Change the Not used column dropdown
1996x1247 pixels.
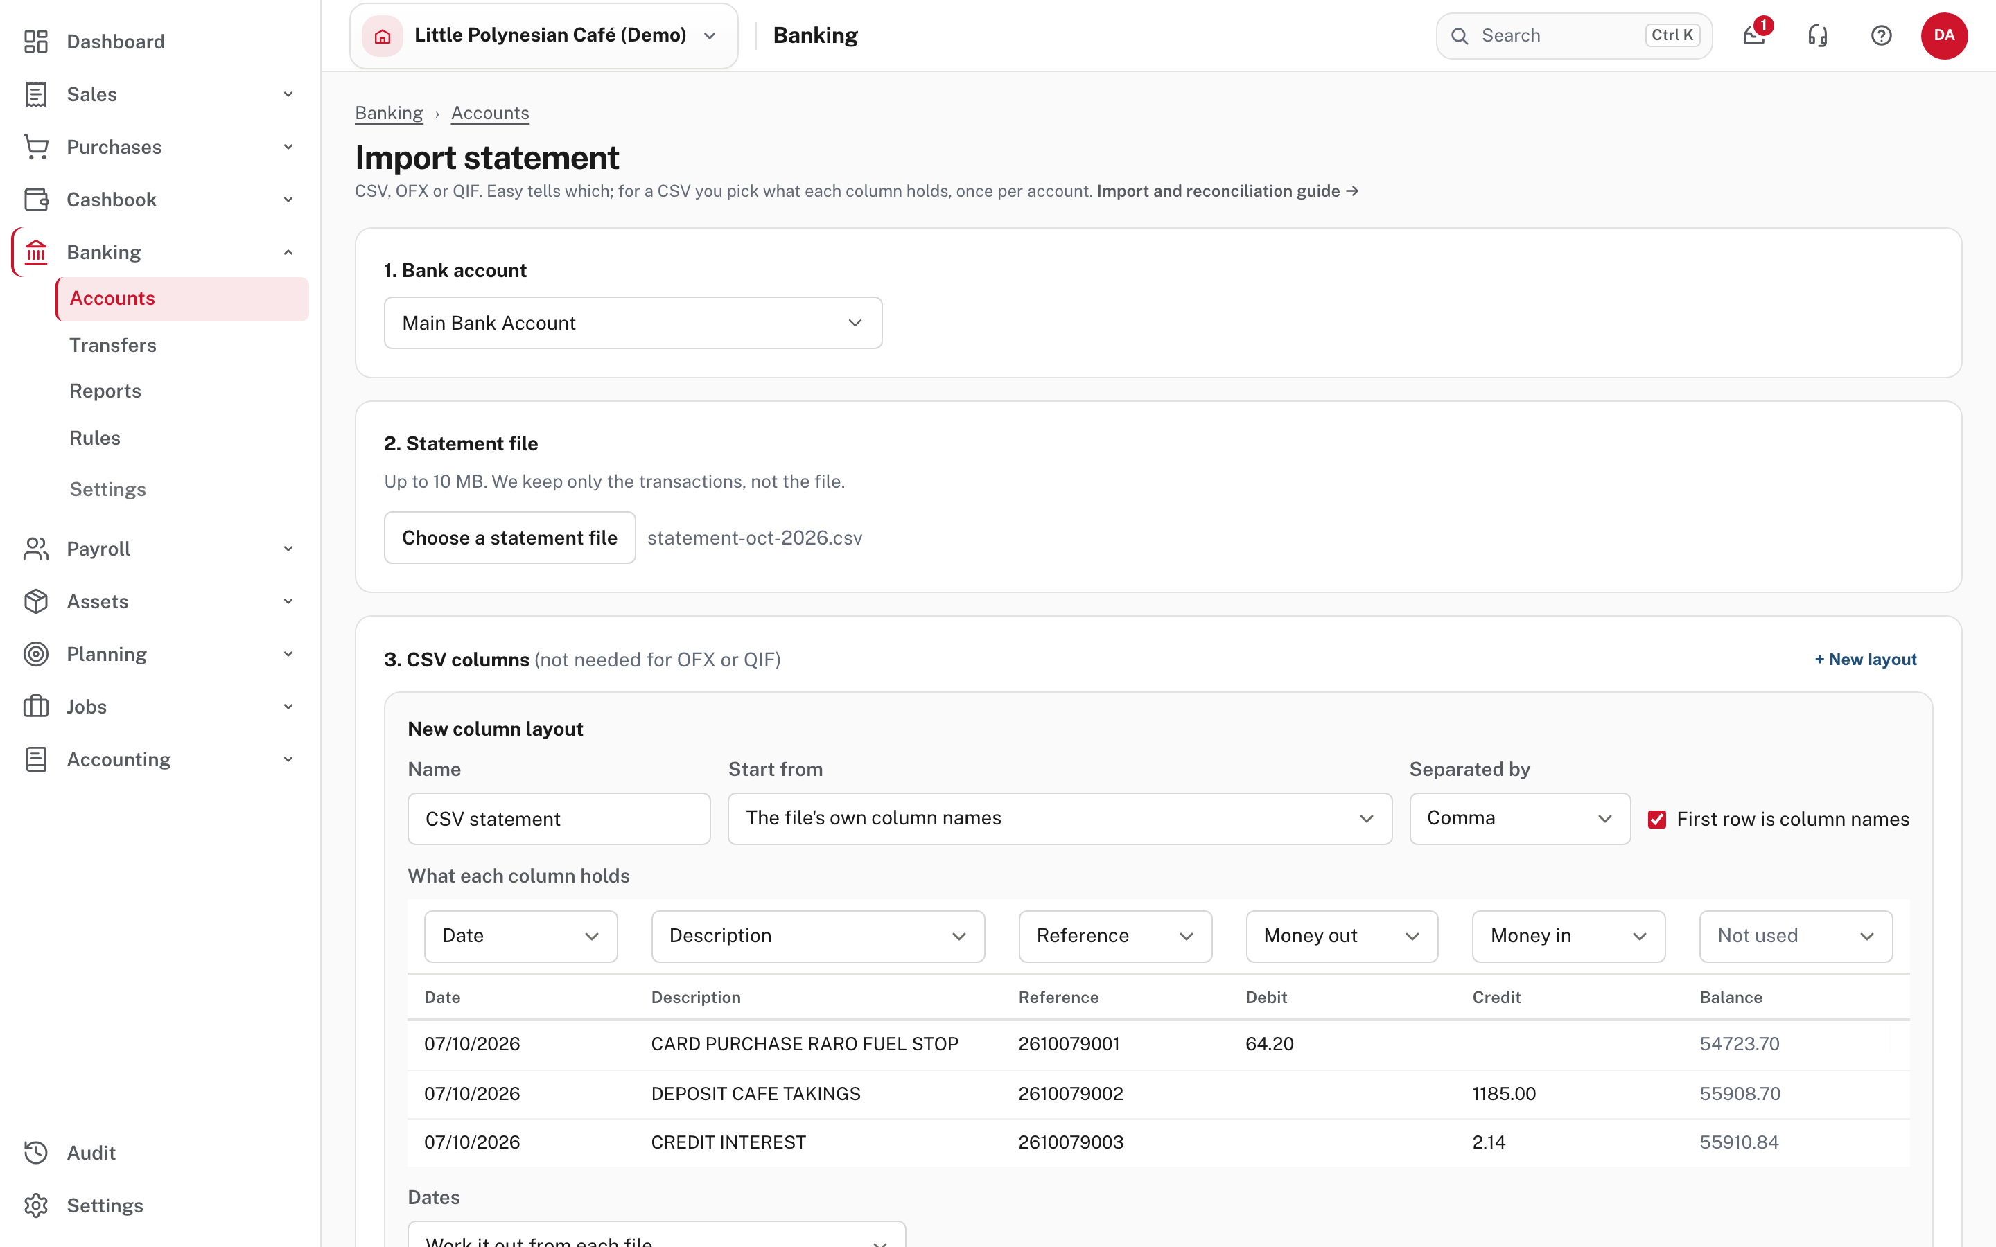pyautogui.click(x=1796, y=936)
